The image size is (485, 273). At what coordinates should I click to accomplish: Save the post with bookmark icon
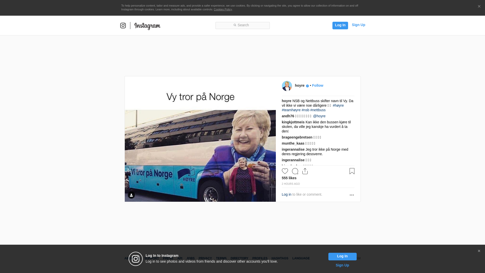tap(352, 171)
